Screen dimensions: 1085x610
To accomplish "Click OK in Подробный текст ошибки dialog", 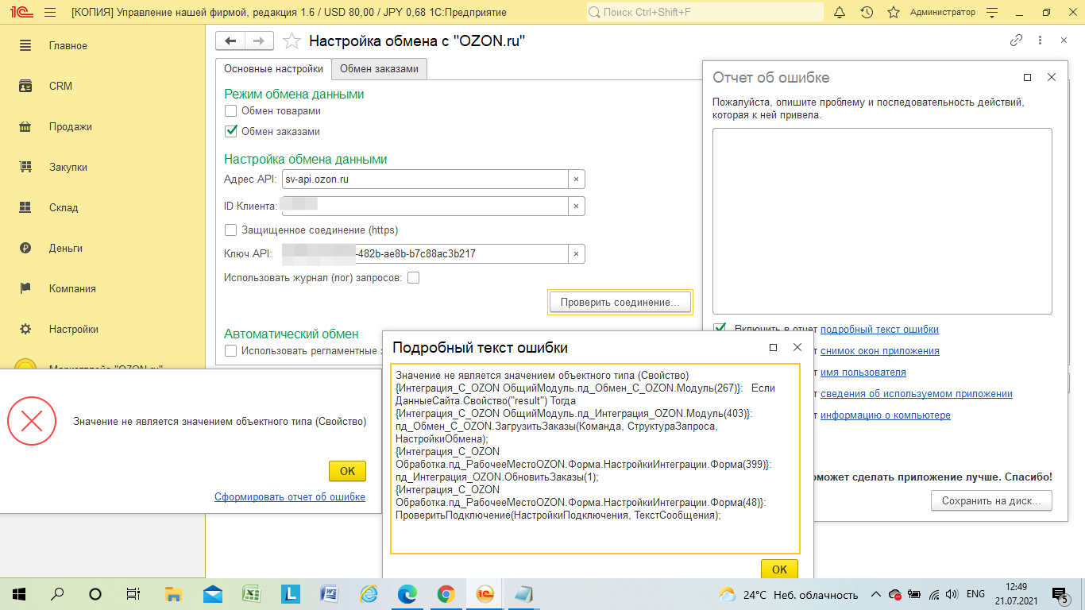I will (x=779, y=569).
